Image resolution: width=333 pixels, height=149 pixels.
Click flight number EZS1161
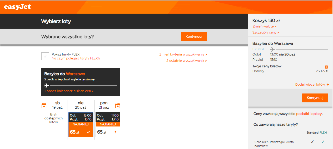click(x=258, y=49)
